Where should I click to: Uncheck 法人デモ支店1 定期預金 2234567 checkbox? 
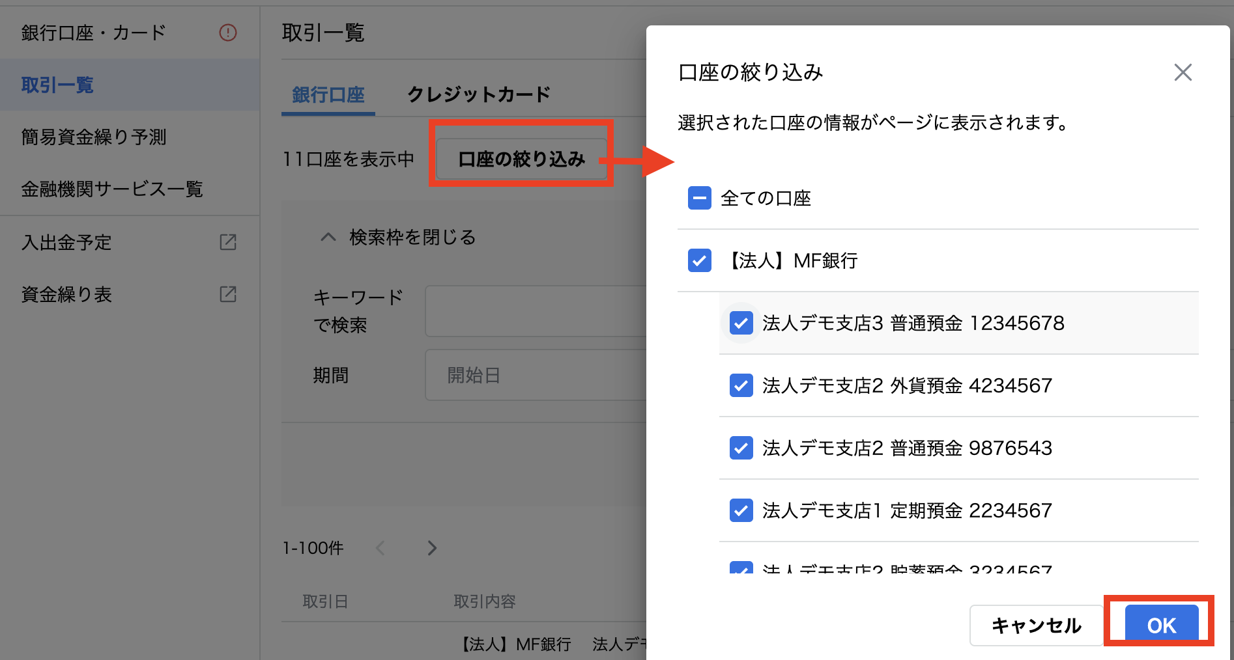(x=741, y=510)
